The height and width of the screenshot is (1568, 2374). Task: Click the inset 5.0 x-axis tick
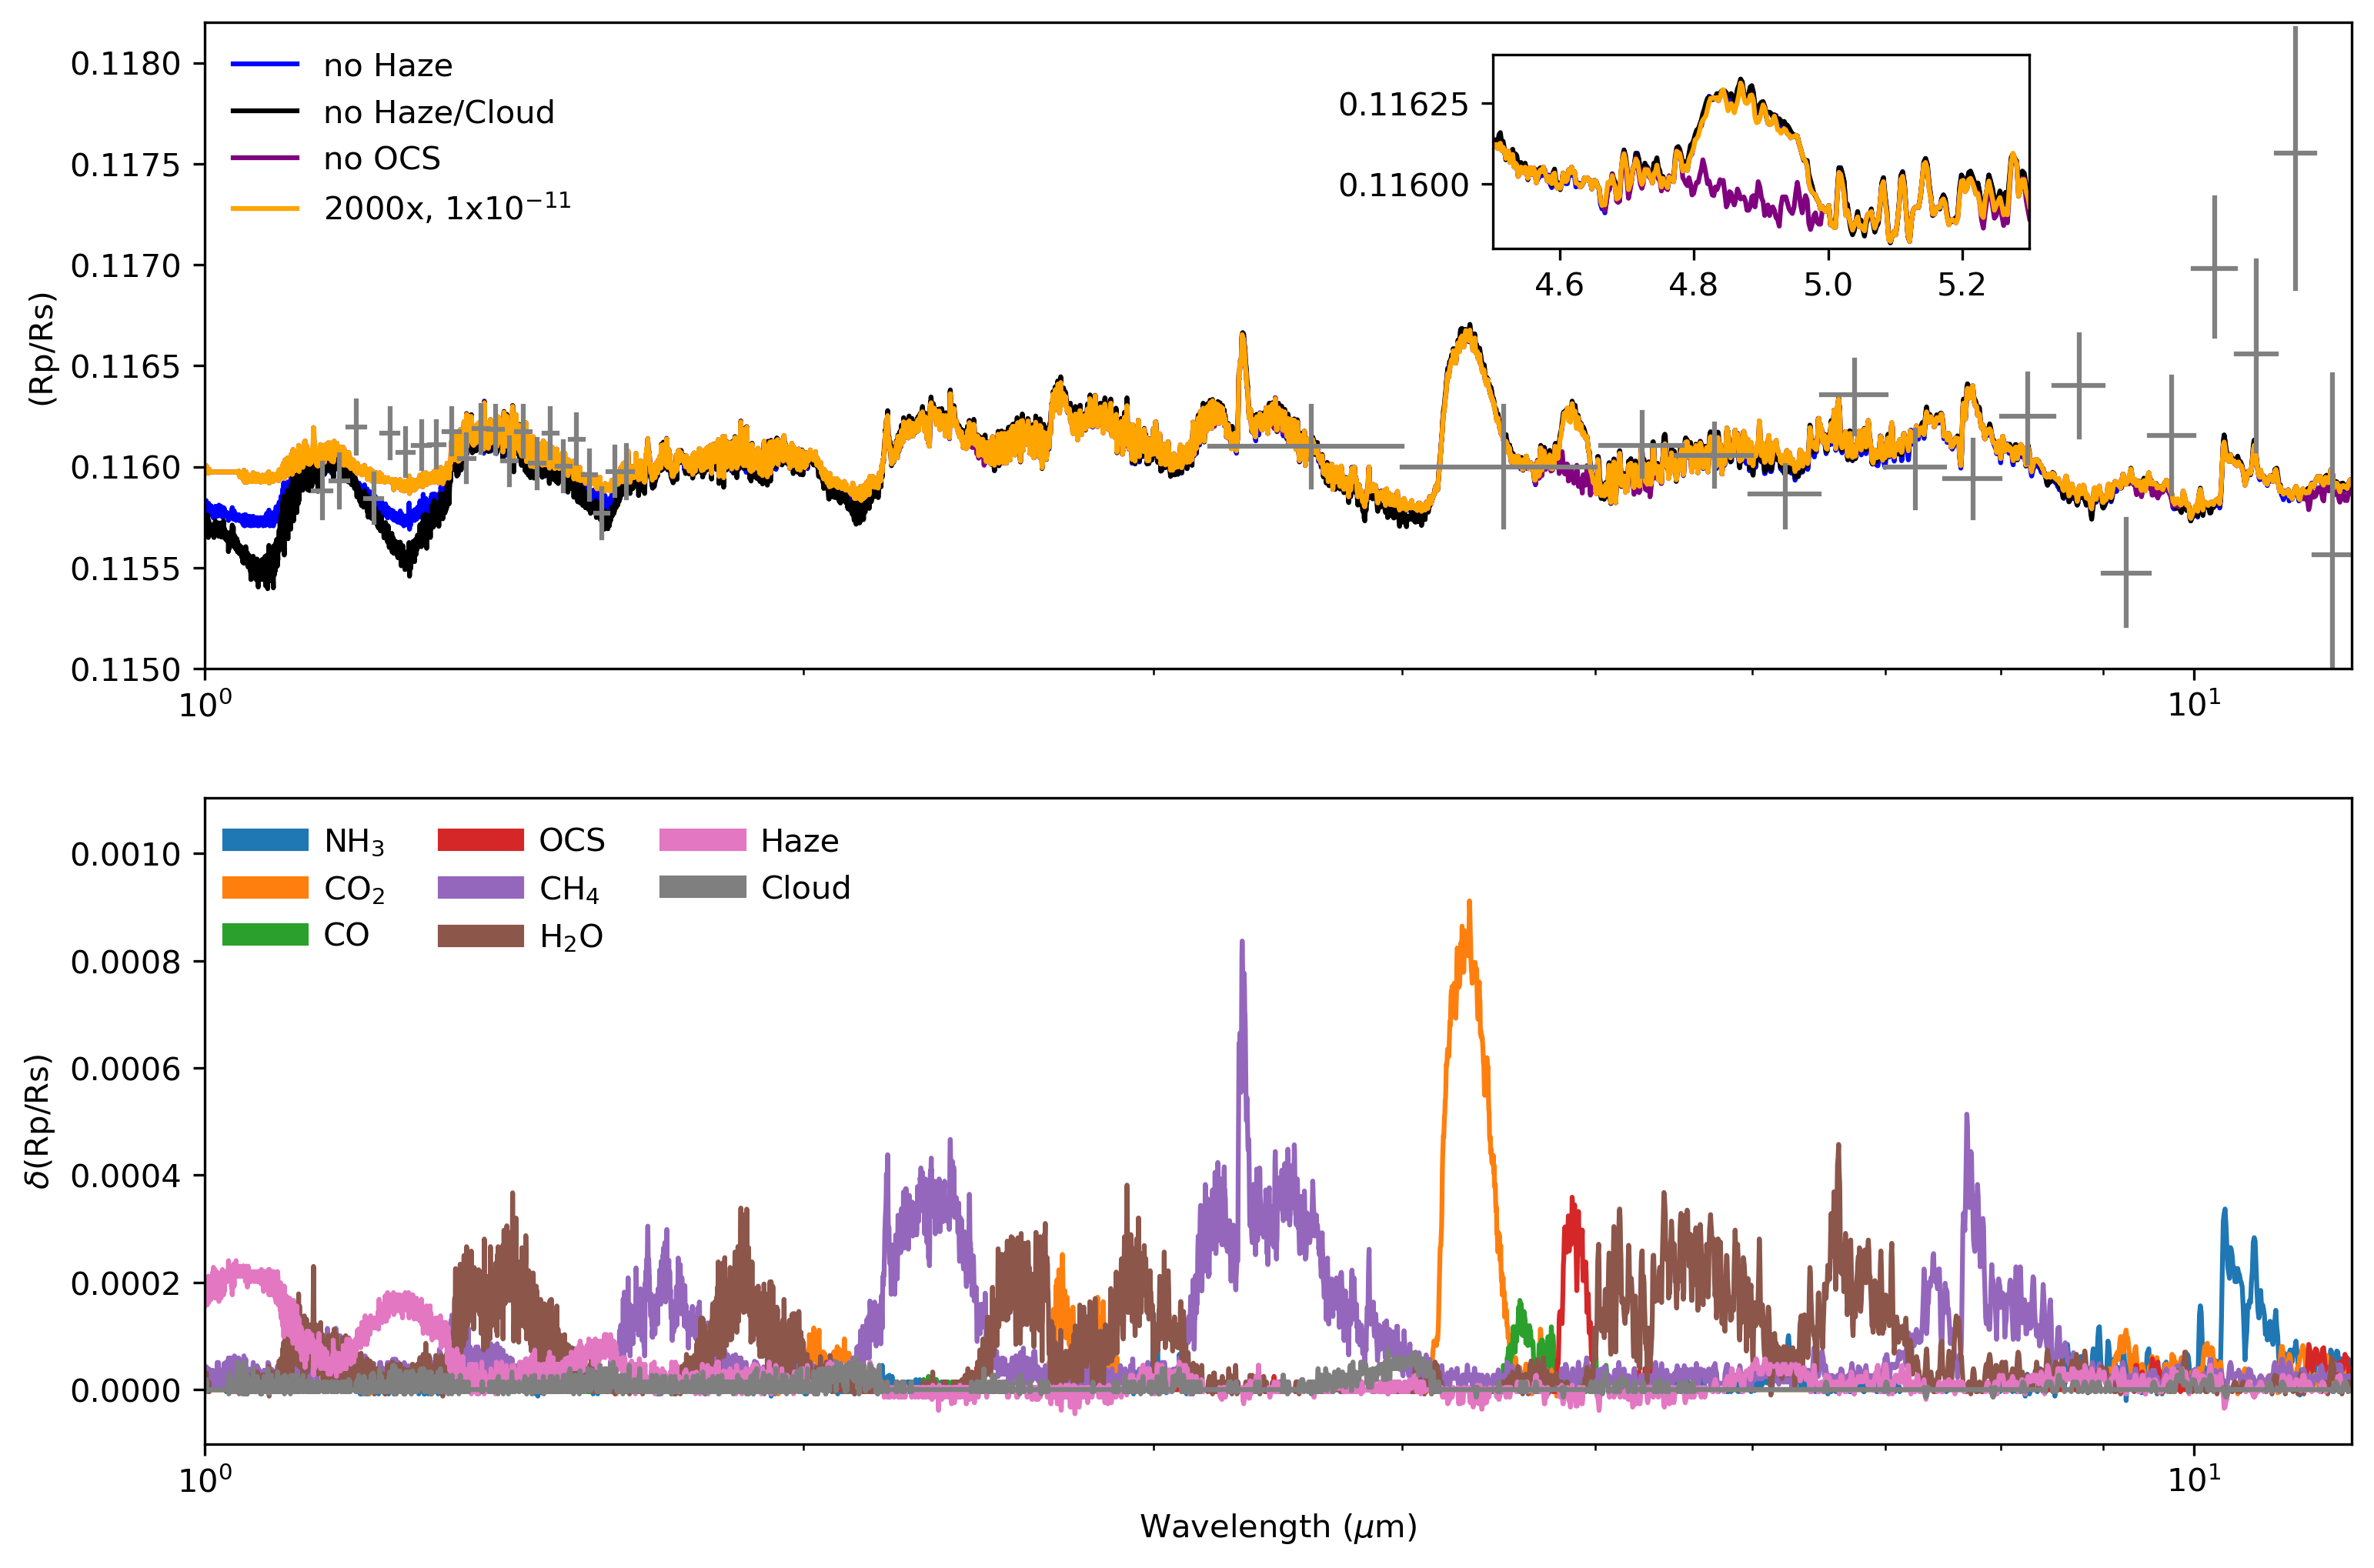(x=1828, y=285)
